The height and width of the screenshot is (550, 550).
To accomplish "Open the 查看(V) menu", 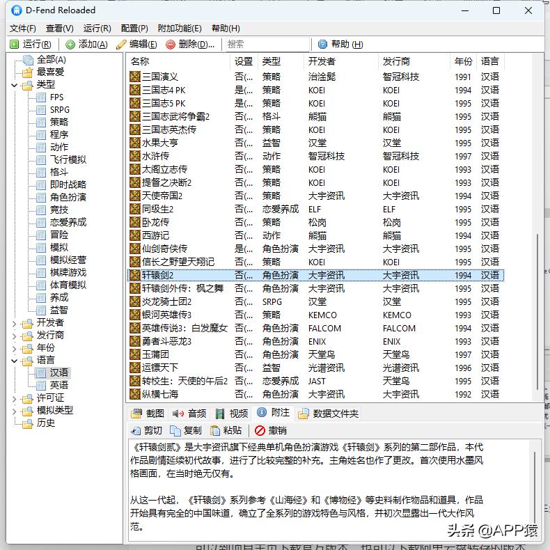I will (60, 29).
